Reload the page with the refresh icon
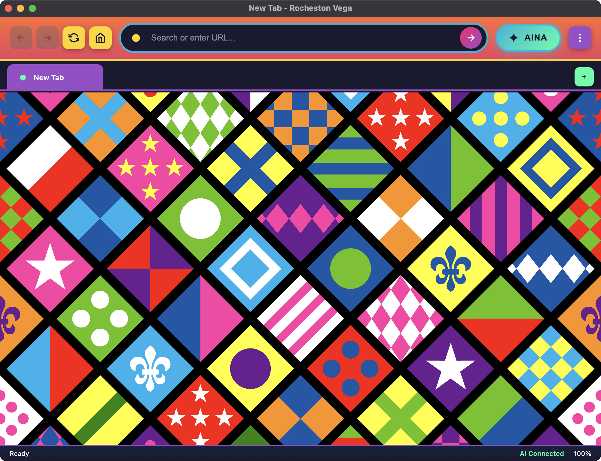The width and height of the screenshot is (601, 461). (74, 38)
